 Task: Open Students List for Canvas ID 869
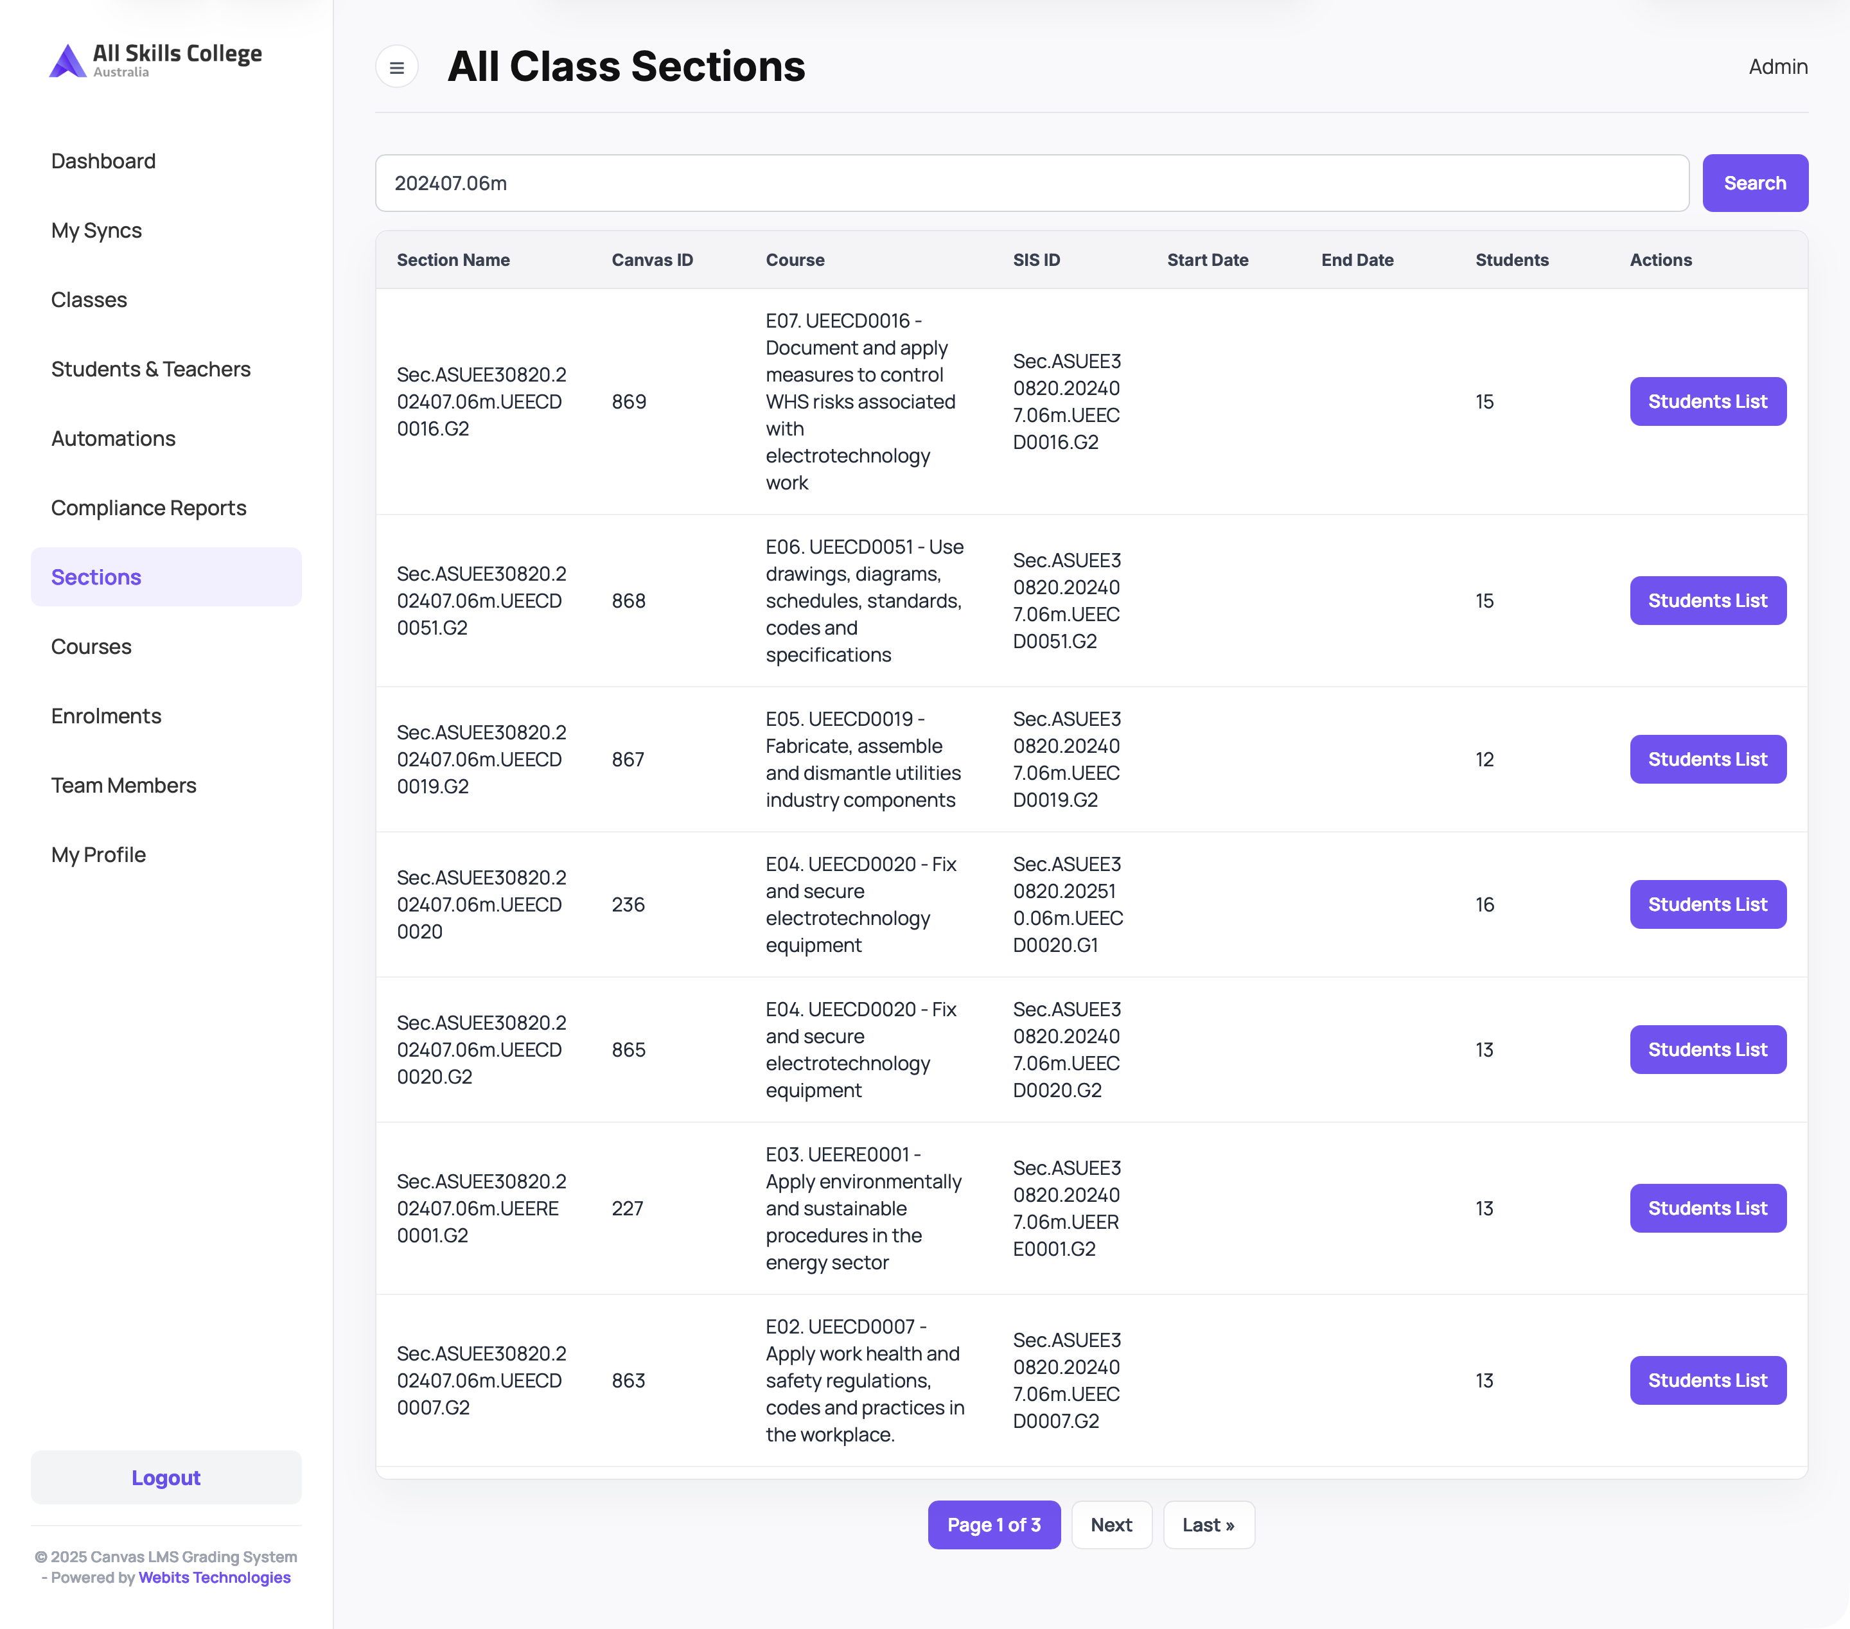(x=1708, y=402)
